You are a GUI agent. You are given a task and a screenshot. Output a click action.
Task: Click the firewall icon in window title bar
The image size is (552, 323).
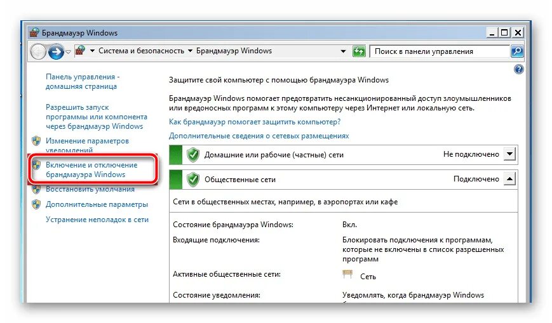point(34,33)
